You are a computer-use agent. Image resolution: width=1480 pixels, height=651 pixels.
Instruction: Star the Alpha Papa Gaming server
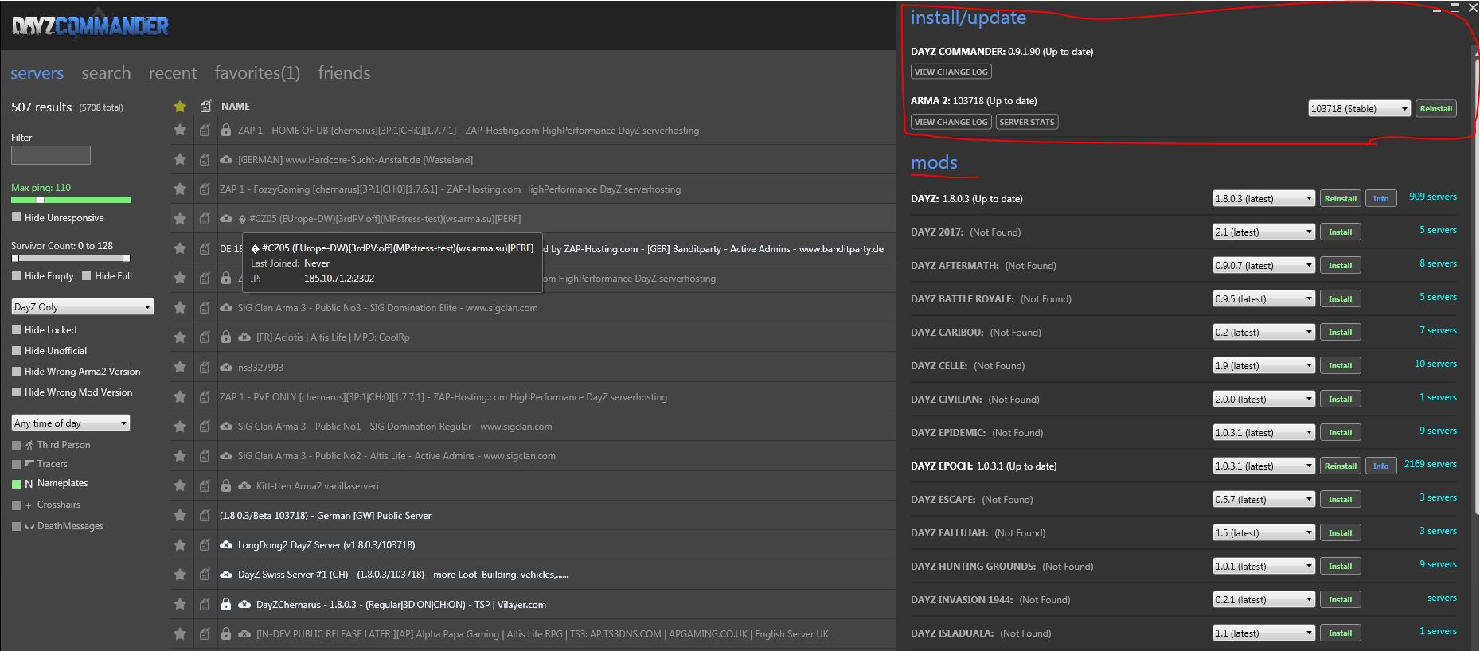point(180,634)
